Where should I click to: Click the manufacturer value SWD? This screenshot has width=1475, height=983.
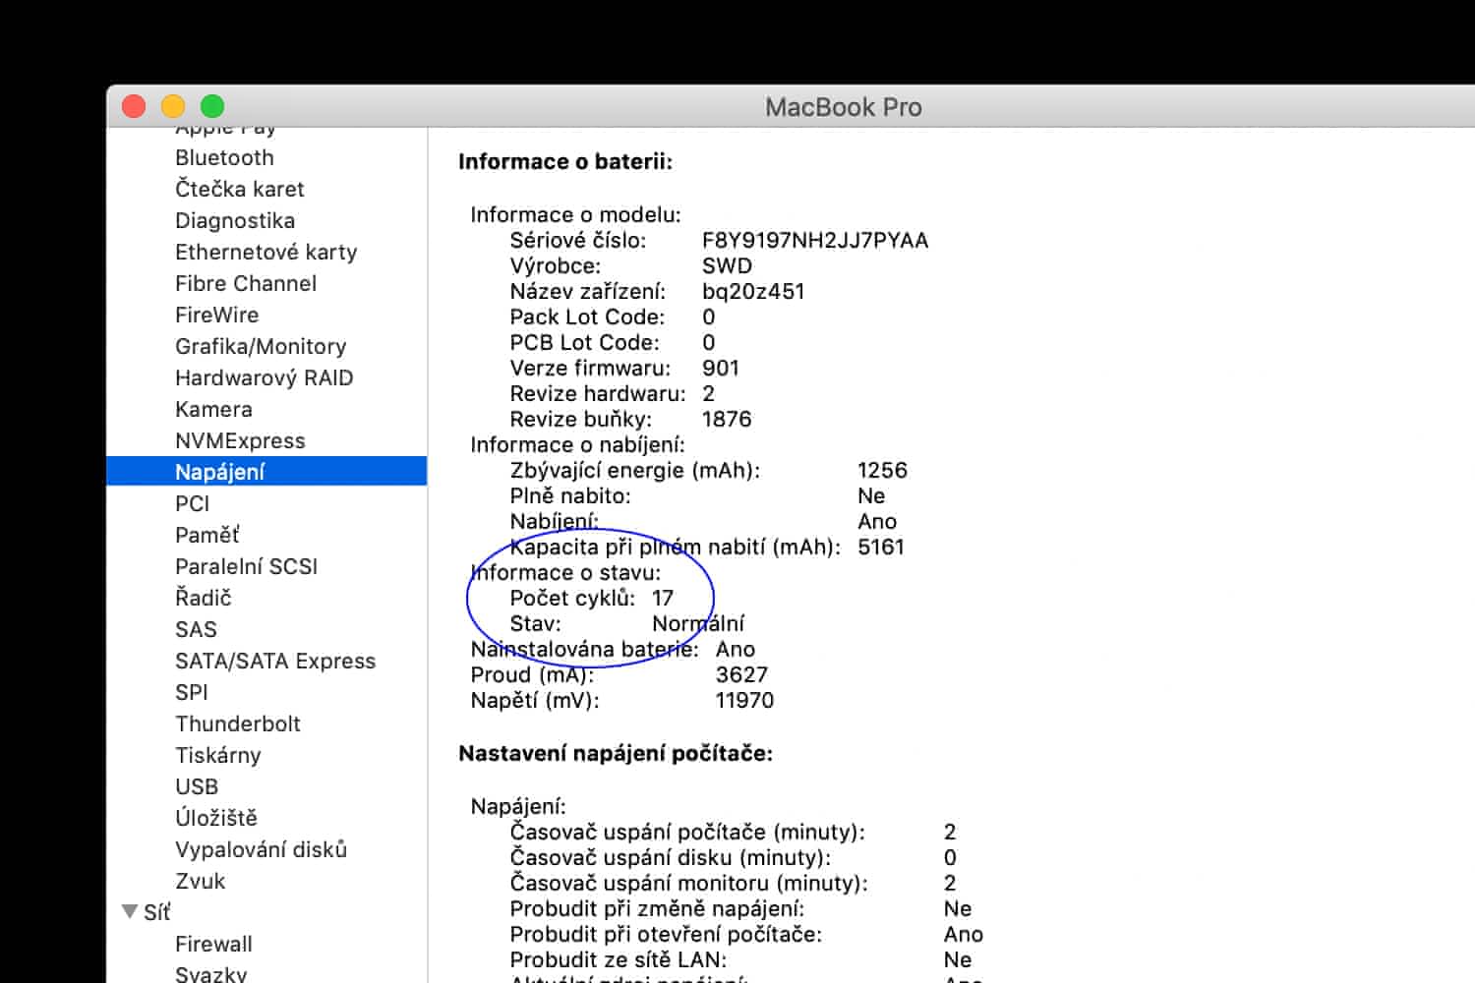727,265
